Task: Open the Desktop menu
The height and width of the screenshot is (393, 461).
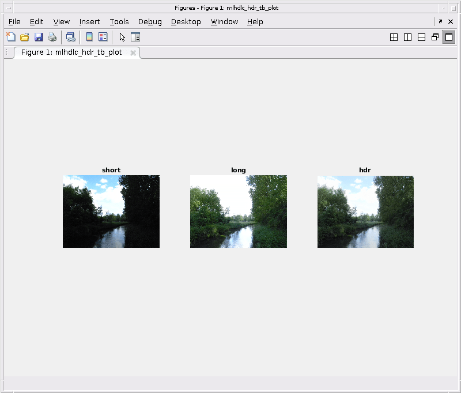Action: (x=186, y=22)
